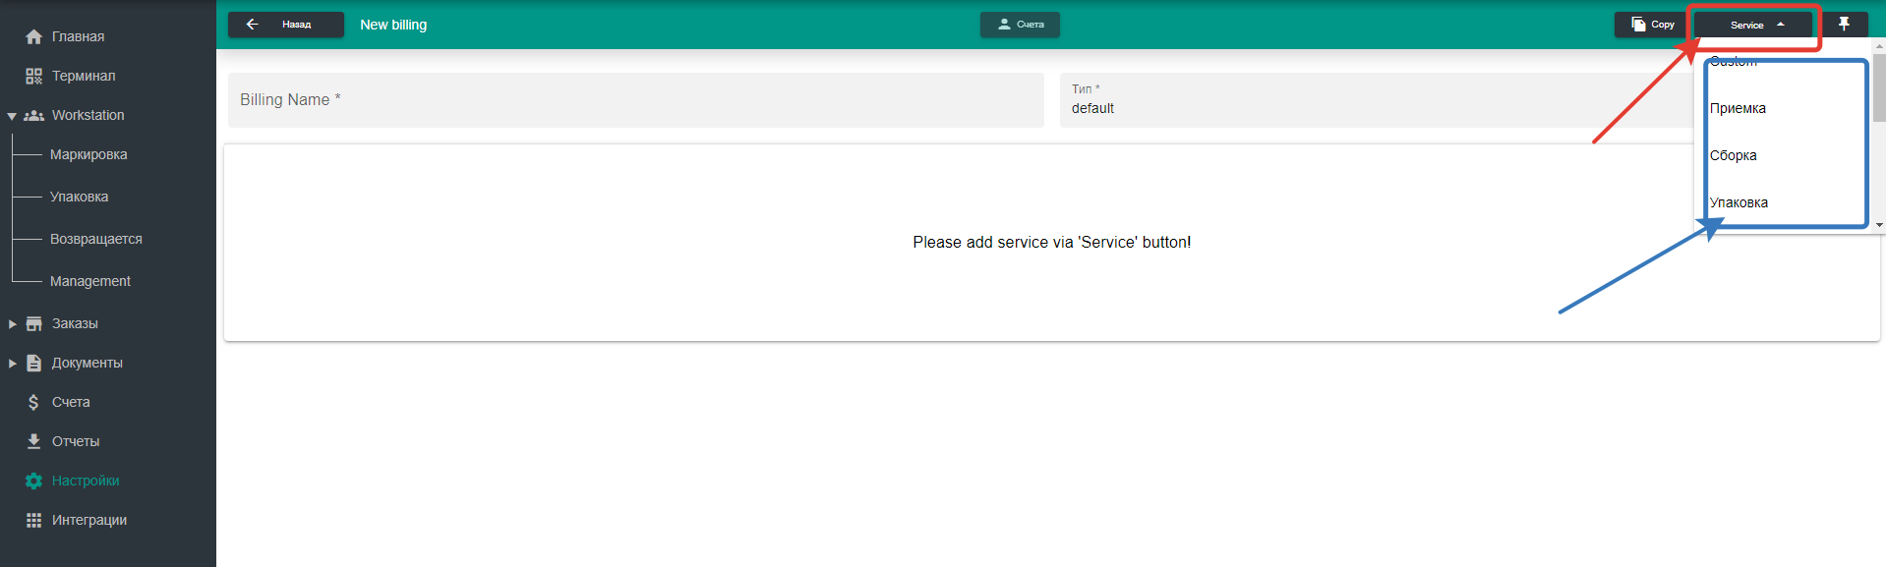Open the Management workstation item
This screenshot has width=1886, height=567.
(x=90, y=281)
